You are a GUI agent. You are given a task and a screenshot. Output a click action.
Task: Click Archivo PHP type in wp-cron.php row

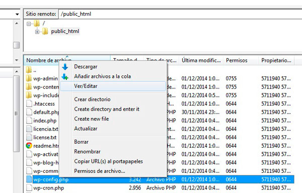click(x=161, y=188)
